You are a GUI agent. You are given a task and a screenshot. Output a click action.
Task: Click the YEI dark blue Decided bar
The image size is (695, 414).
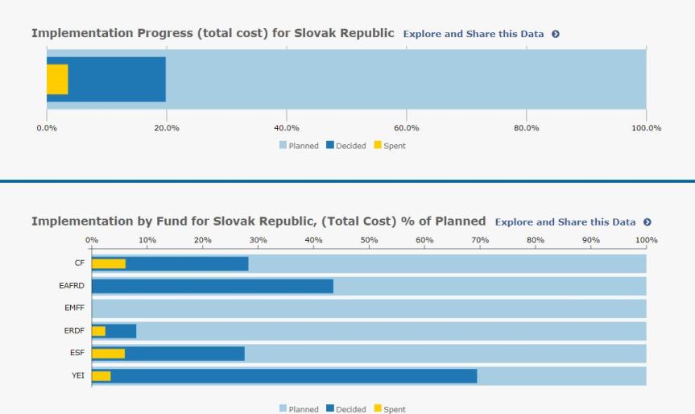[x=294, y=376]
